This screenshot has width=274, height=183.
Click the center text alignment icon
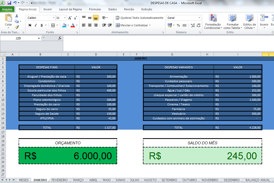pyautogui.click(x=90, y=25)
